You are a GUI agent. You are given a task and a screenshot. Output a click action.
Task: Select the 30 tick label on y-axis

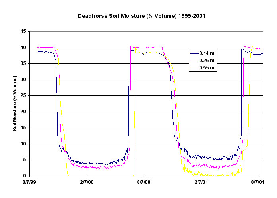coord(24,80)
